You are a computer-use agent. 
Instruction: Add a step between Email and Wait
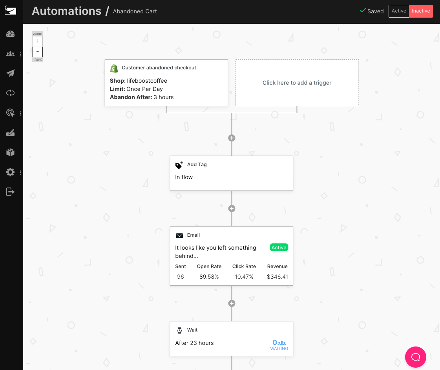(232, 303)
